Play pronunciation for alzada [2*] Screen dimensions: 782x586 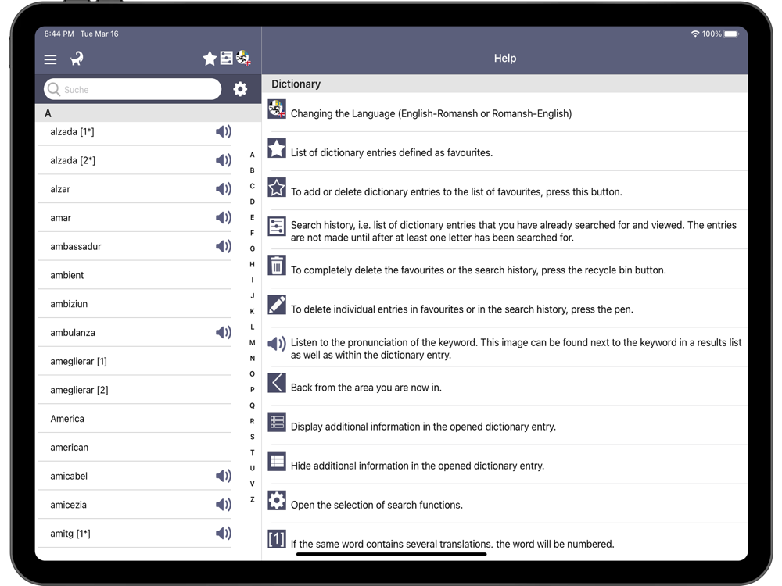click(224, 160)
